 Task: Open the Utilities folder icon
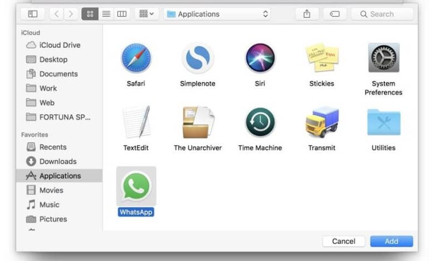pos(383,122)
